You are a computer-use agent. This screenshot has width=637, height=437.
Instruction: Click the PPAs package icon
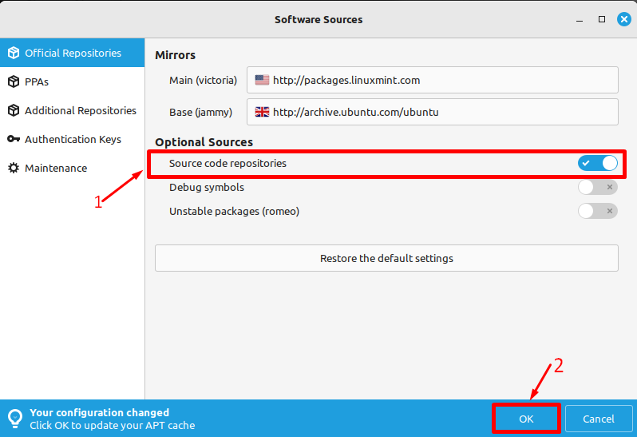click(x=13, y=81)
